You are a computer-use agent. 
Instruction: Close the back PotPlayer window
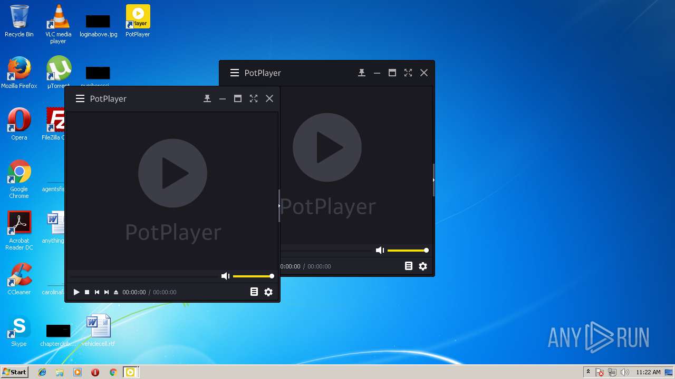click(x=424, y=73)
